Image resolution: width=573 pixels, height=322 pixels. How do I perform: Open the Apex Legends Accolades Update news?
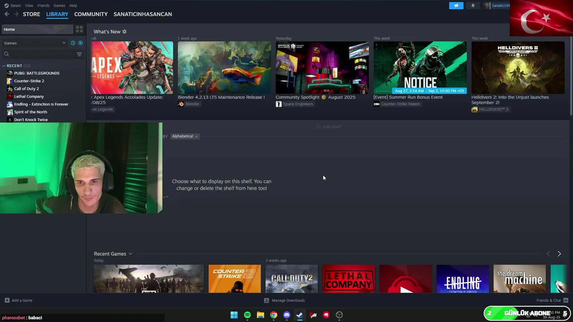point(132,68)
